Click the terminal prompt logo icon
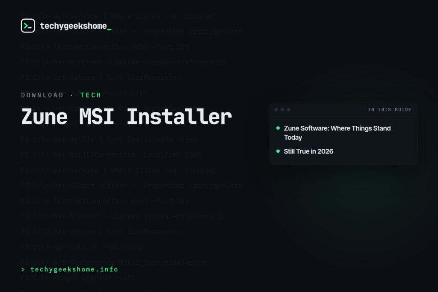 [28, 26]
